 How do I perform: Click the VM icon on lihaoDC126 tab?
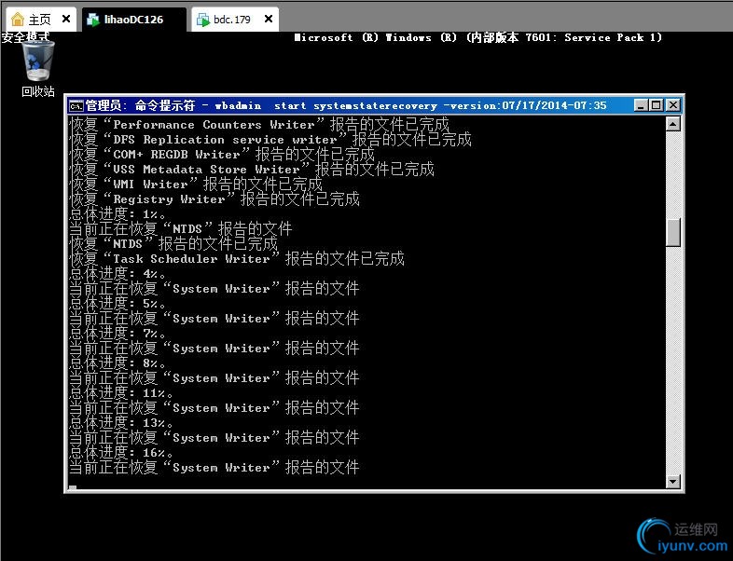tap(93, 20)
